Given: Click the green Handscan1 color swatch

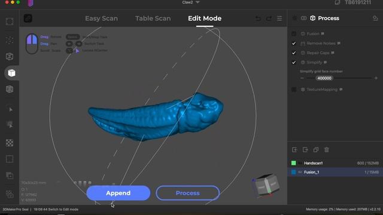Looking at the screenshot, I should point(294,163).
